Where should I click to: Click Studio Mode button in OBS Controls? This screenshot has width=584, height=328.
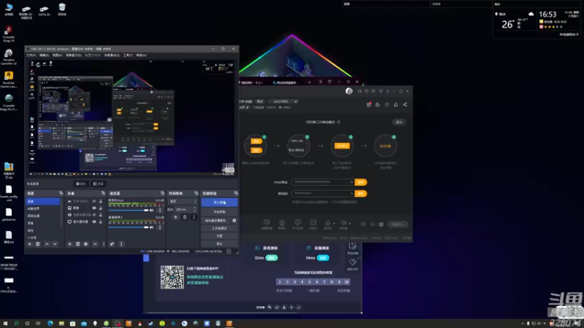[x=220, y=228]
